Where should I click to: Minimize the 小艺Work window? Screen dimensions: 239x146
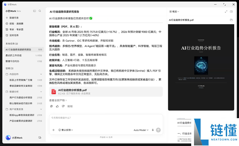(215, 4)
